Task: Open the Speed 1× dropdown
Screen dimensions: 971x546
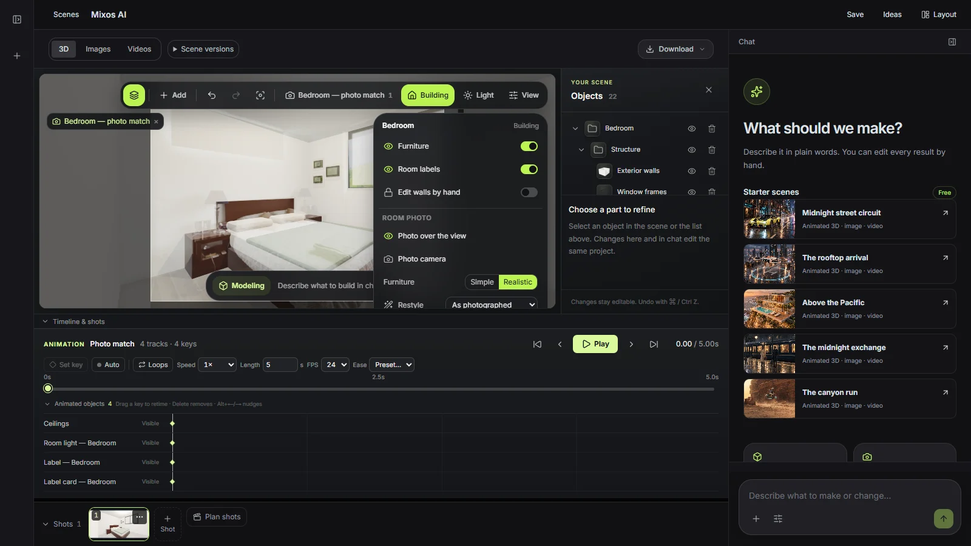Action: click(217, 365)
